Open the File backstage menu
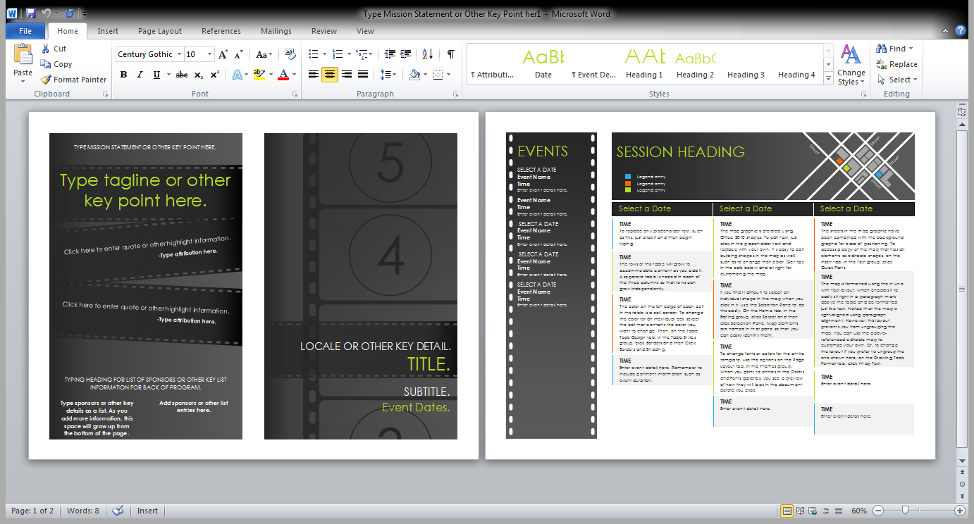 click(x=25, y=31)
